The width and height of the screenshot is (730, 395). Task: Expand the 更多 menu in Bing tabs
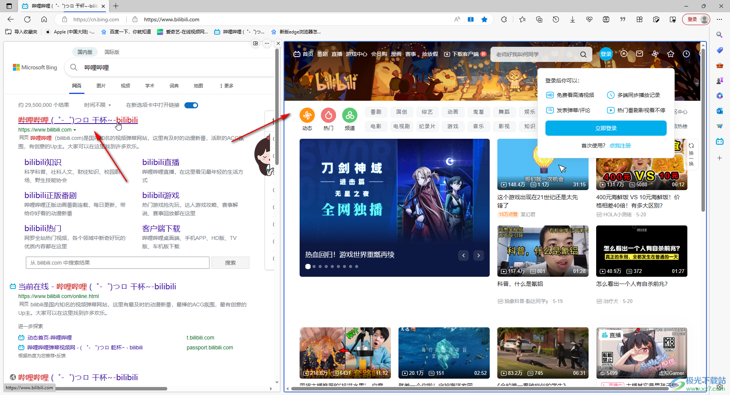coord(227,86)
